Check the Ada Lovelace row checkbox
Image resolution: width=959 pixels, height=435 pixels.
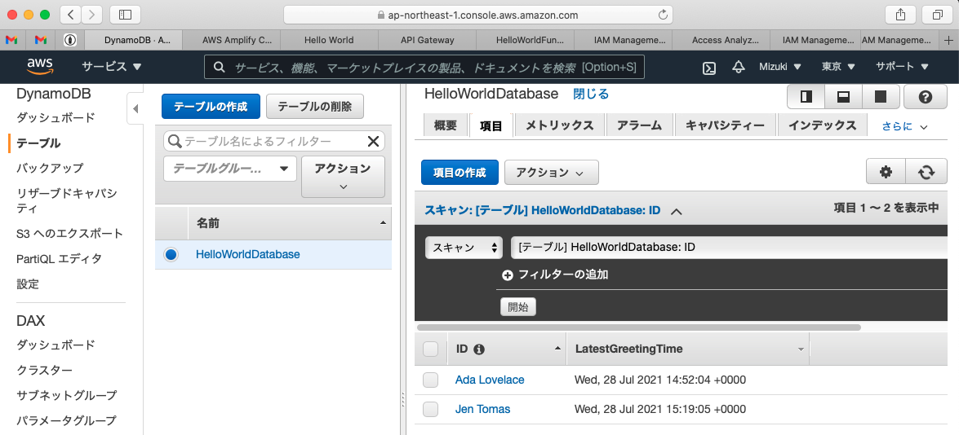[x=431, y=380]
